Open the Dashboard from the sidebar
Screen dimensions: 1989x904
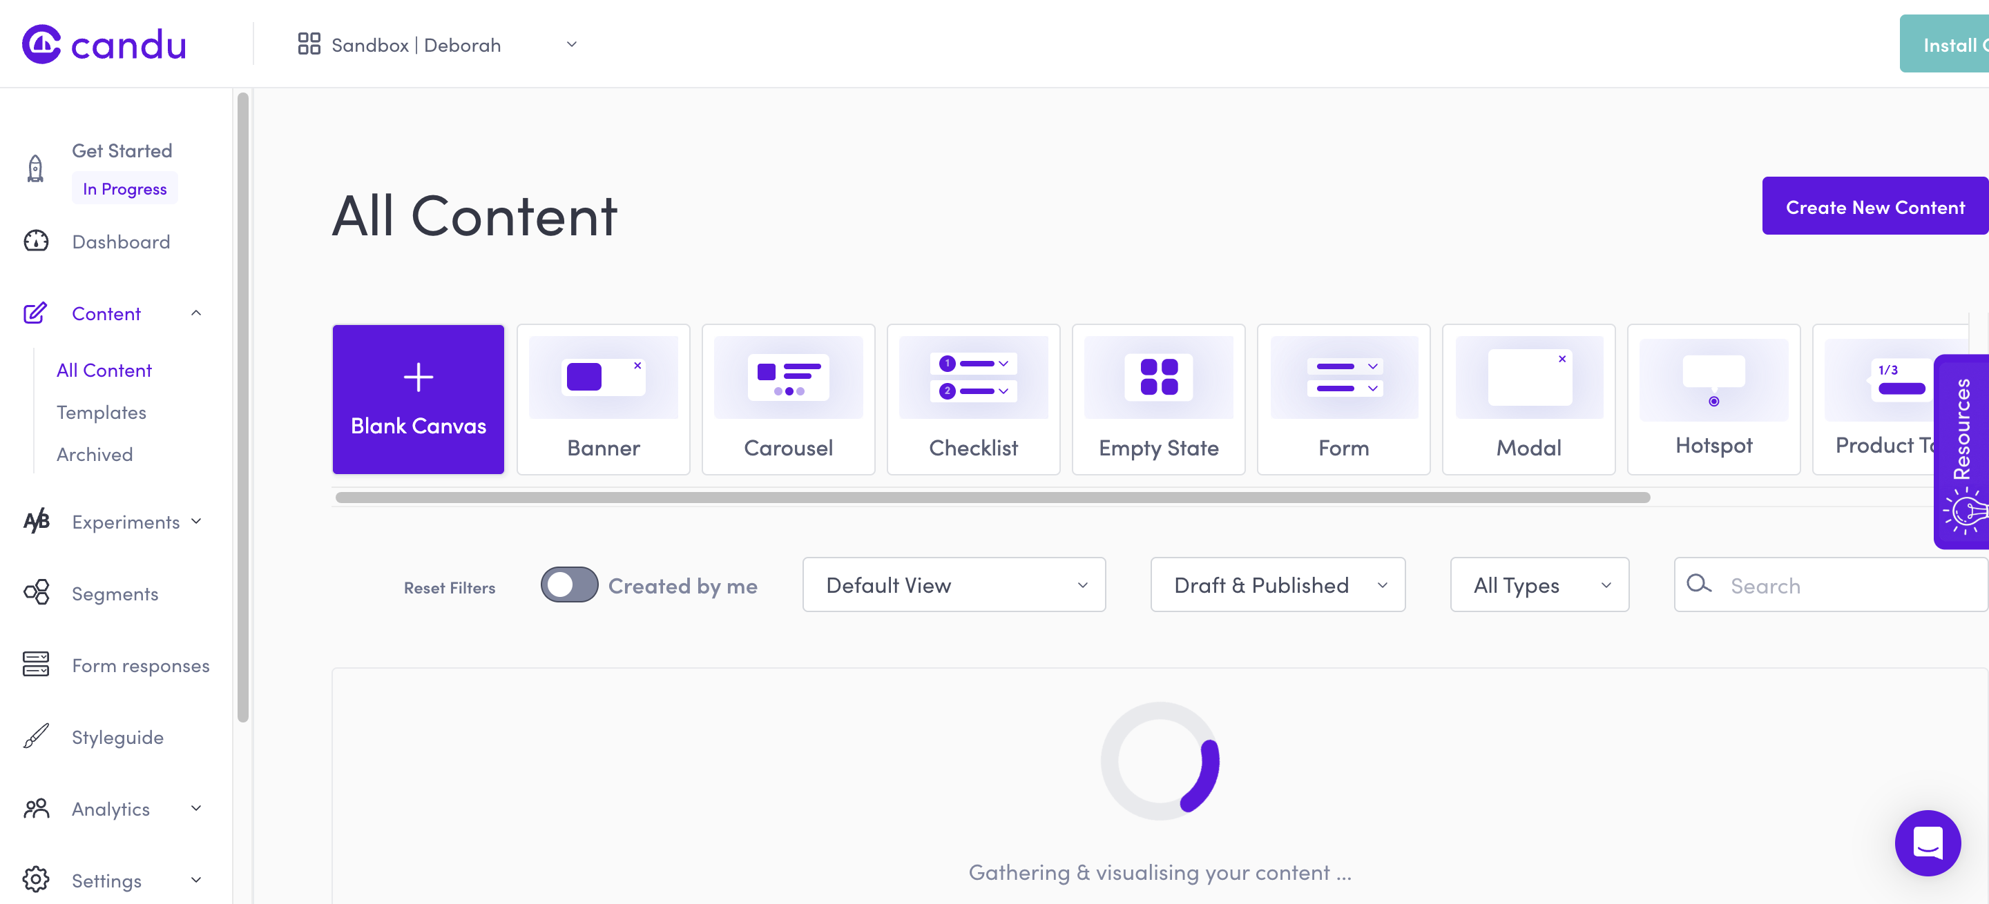pyautogui.click(x=120, y=242)
